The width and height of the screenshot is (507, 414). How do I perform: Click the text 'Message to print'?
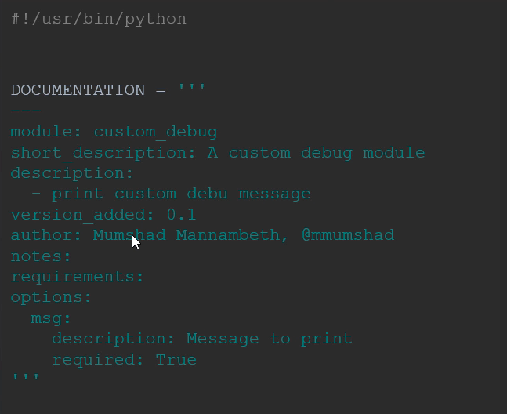coord(270,340)
